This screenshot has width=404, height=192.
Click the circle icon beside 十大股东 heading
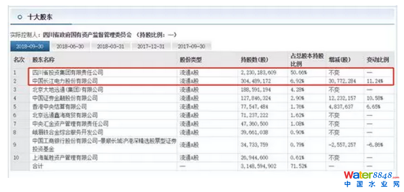[x=20, y=16]
